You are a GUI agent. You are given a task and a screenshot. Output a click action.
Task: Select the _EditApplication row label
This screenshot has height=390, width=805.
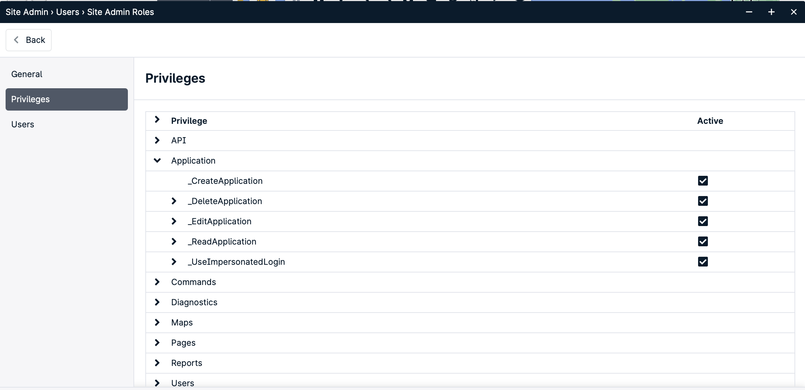click(219, 221)
